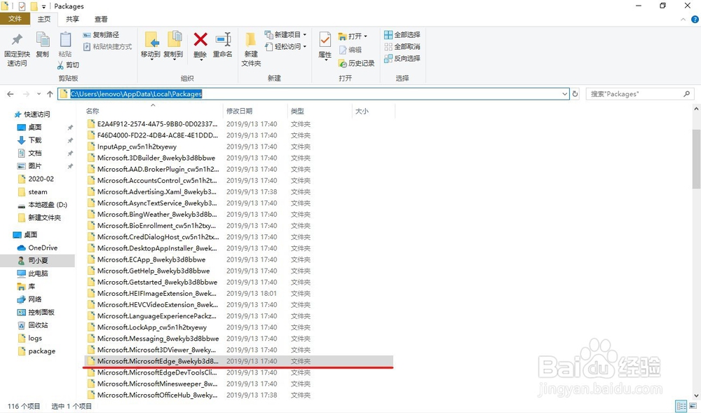The width and height of the screenshot is (701, 413).
Task: Click Invert selection (反向选择)
Action: coord(402,59)
